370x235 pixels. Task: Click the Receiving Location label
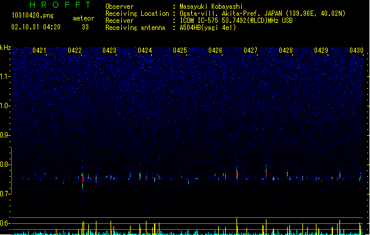[x=137, y=14]
